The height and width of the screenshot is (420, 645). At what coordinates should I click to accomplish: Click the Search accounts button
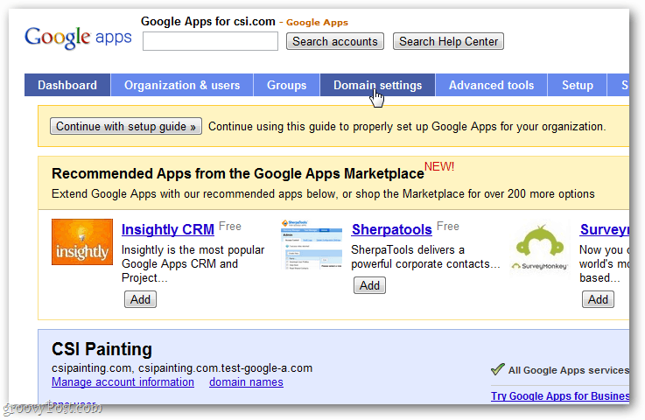335,41
